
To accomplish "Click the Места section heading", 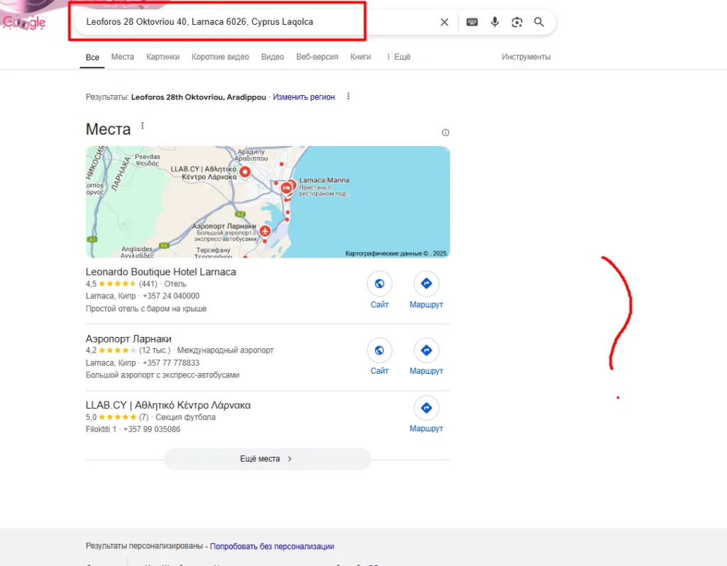I will [108, 129].
